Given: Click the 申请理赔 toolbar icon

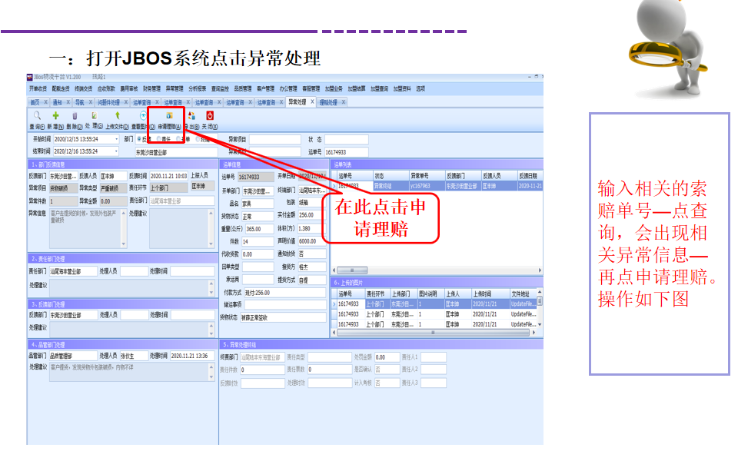Looking at the screenshot, I should 169,115.
